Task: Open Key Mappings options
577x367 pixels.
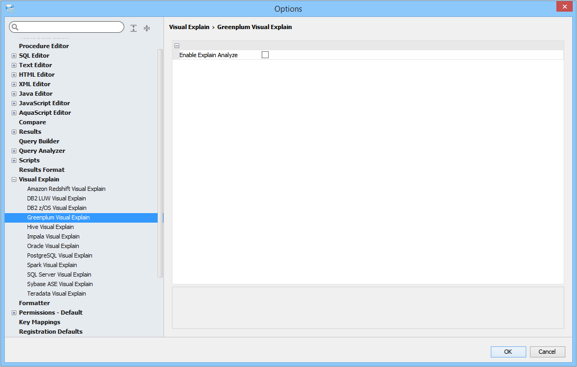Action: point(39,322)
